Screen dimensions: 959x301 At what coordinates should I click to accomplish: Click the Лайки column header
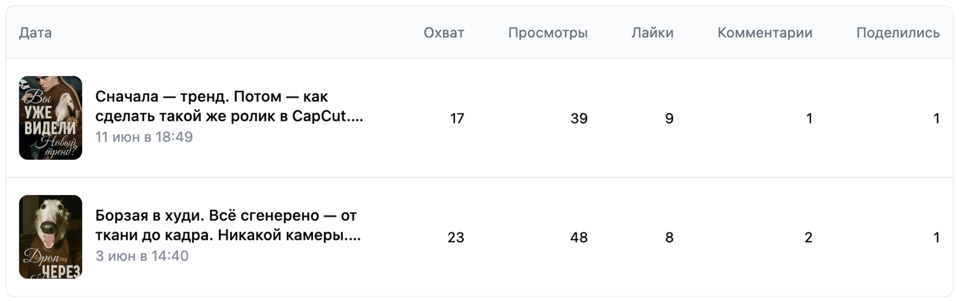click(652, 33)
